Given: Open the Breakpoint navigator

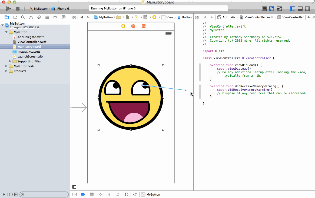Looking at the screenshot, I should pyautogui.click(x=55, y=17).
